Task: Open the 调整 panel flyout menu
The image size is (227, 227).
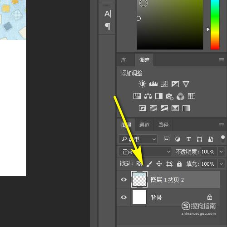Action: point(222,60)
